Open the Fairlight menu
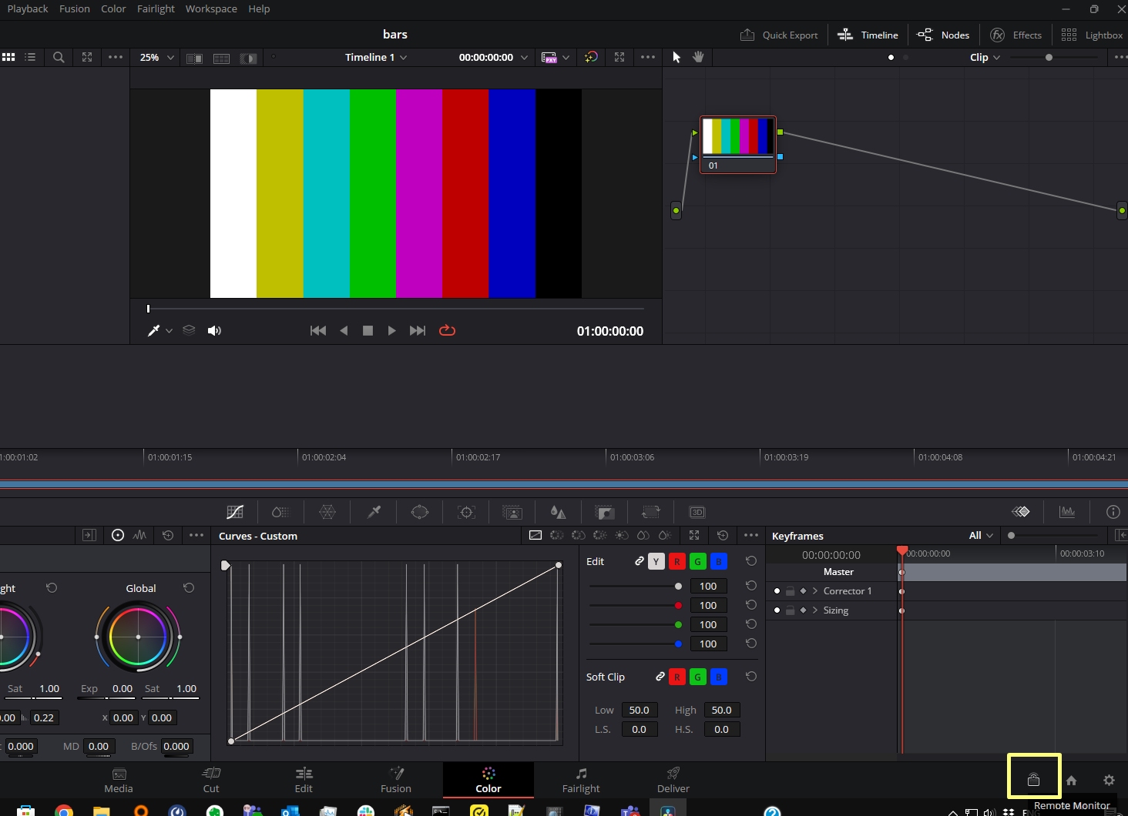This screenshot has height=816, width=1128. pos(156,8)
